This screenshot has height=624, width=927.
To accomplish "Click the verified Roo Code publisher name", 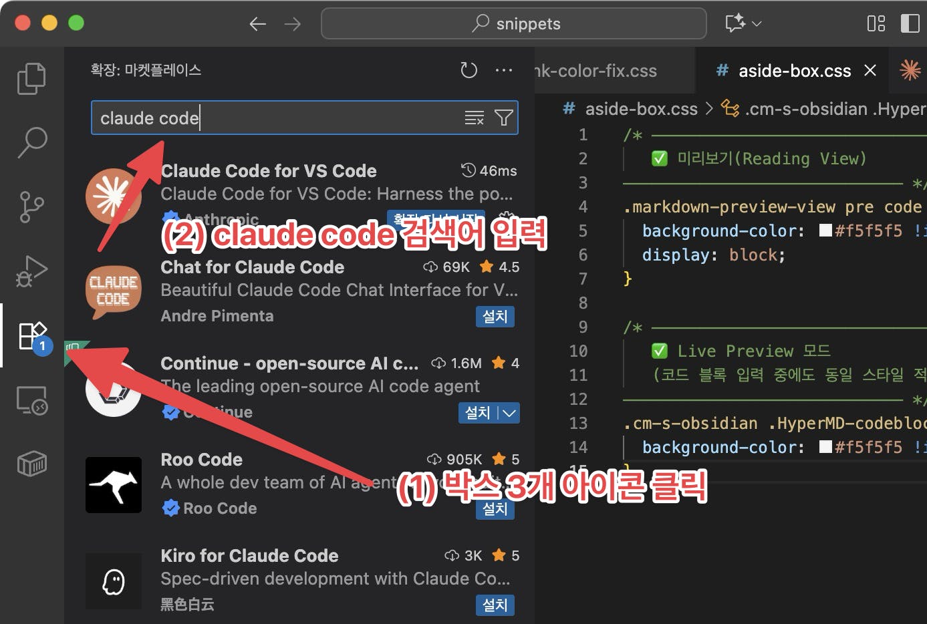I will pos(220,508).
